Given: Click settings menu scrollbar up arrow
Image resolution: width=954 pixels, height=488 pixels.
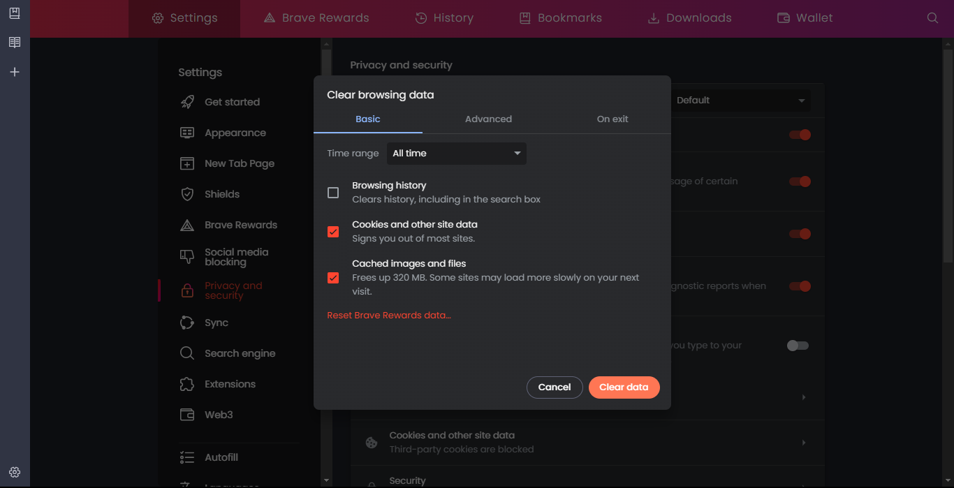Looking at the screenshot, I should [x=325, y=43].
